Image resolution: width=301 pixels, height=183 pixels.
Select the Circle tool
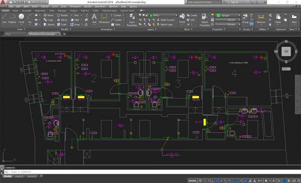tap(21, 19)
